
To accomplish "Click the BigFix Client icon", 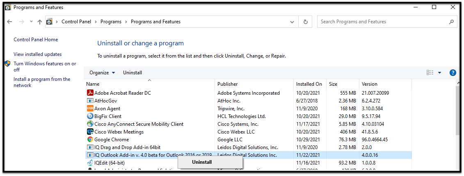I will click(90, 116).
